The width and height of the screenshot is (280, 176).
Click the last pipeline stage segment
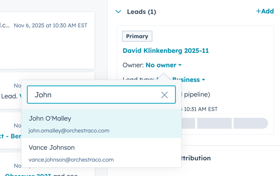(x=250, y=123)
